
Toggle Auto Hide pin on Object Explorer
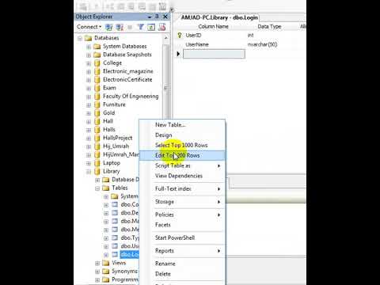[x=158, y=17]
